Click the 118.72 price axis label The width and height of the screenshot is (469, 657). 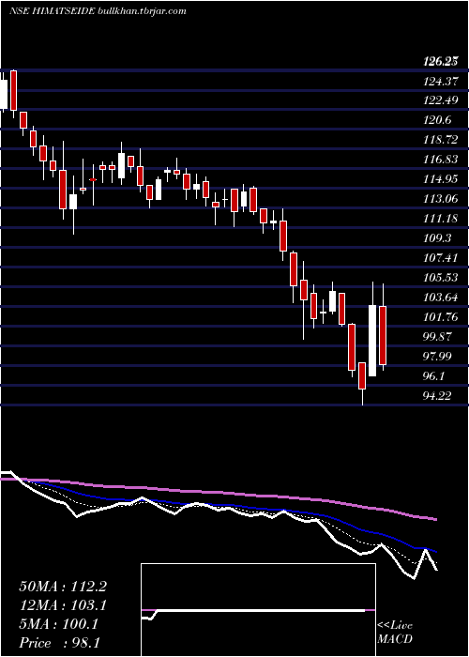click(439, 140)
